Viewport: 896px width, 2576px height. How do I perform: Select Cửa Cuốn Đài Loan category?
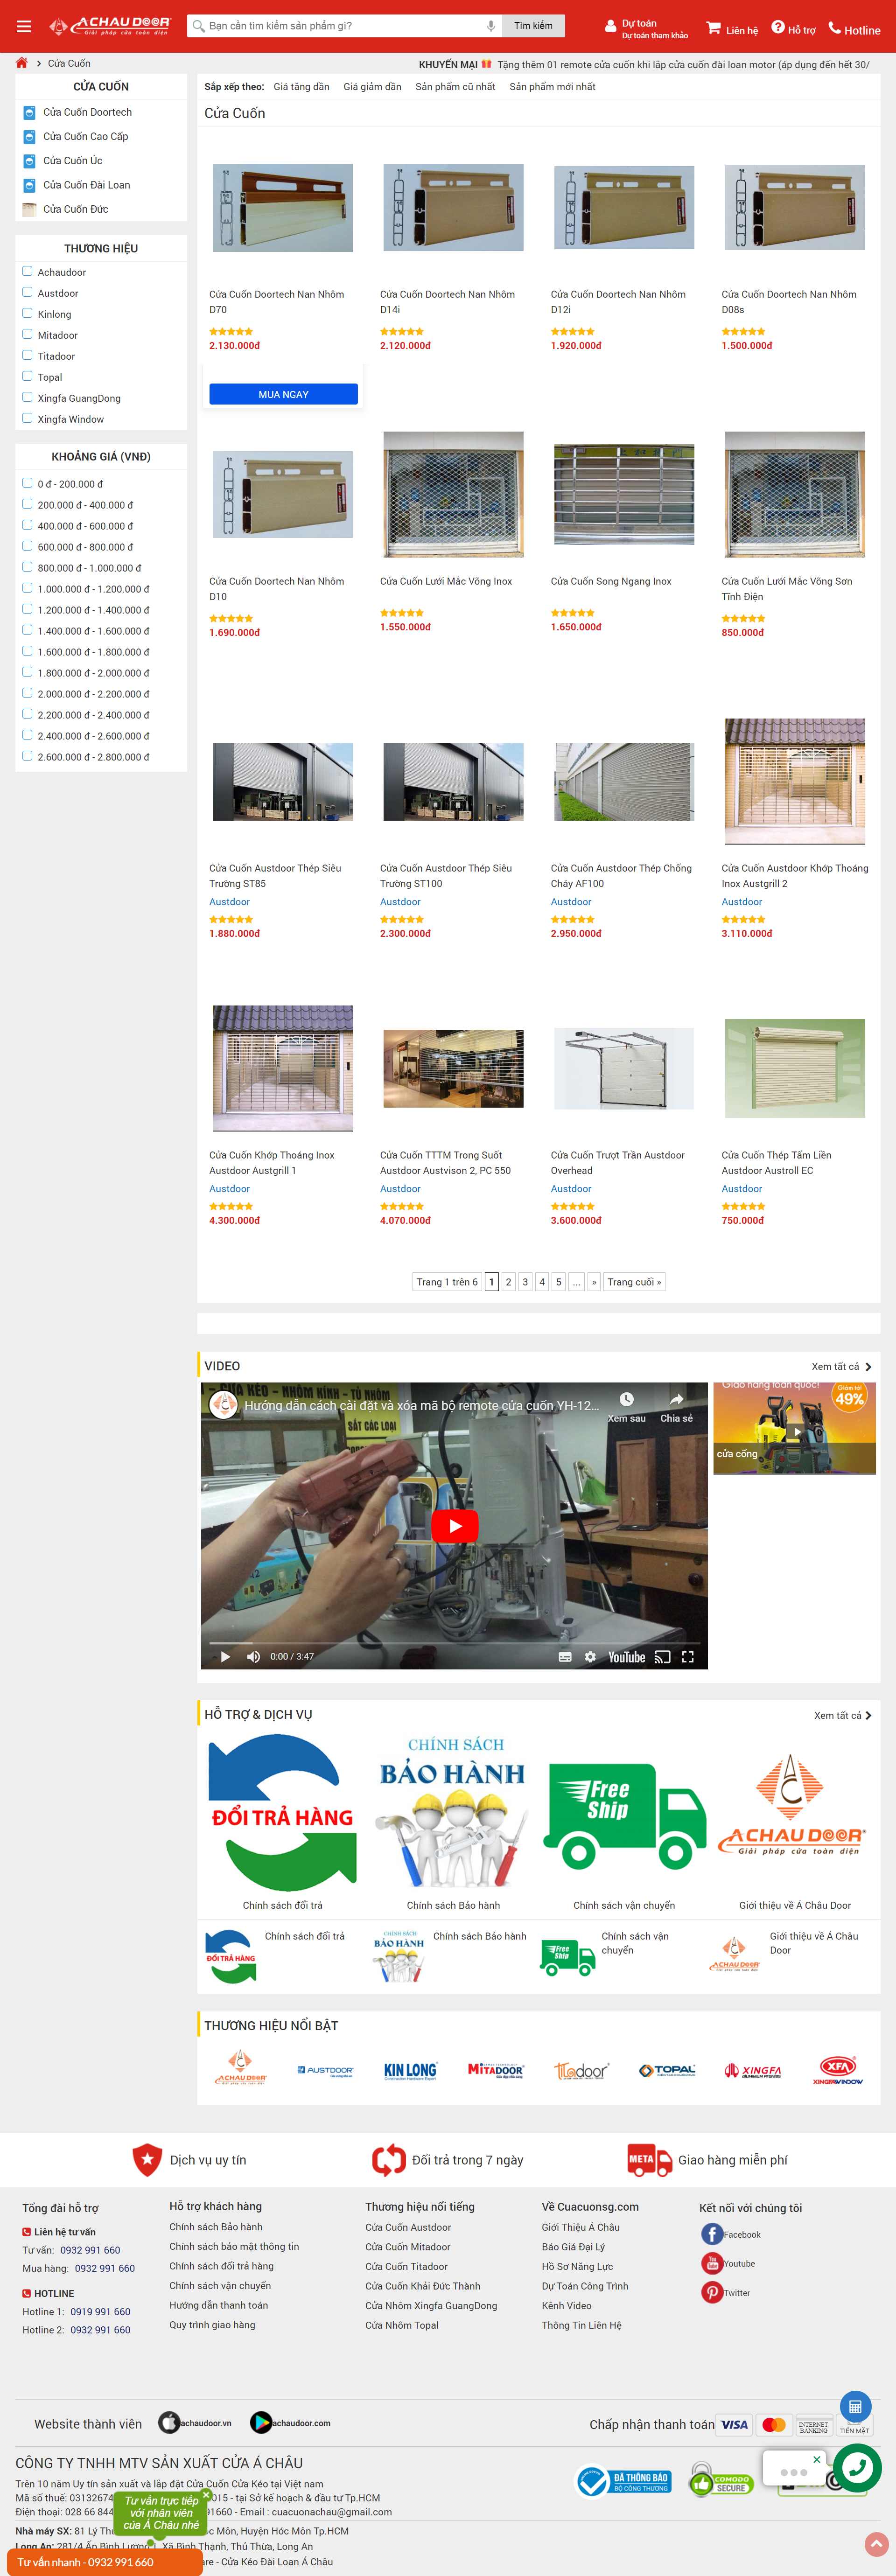click(86, 185)
